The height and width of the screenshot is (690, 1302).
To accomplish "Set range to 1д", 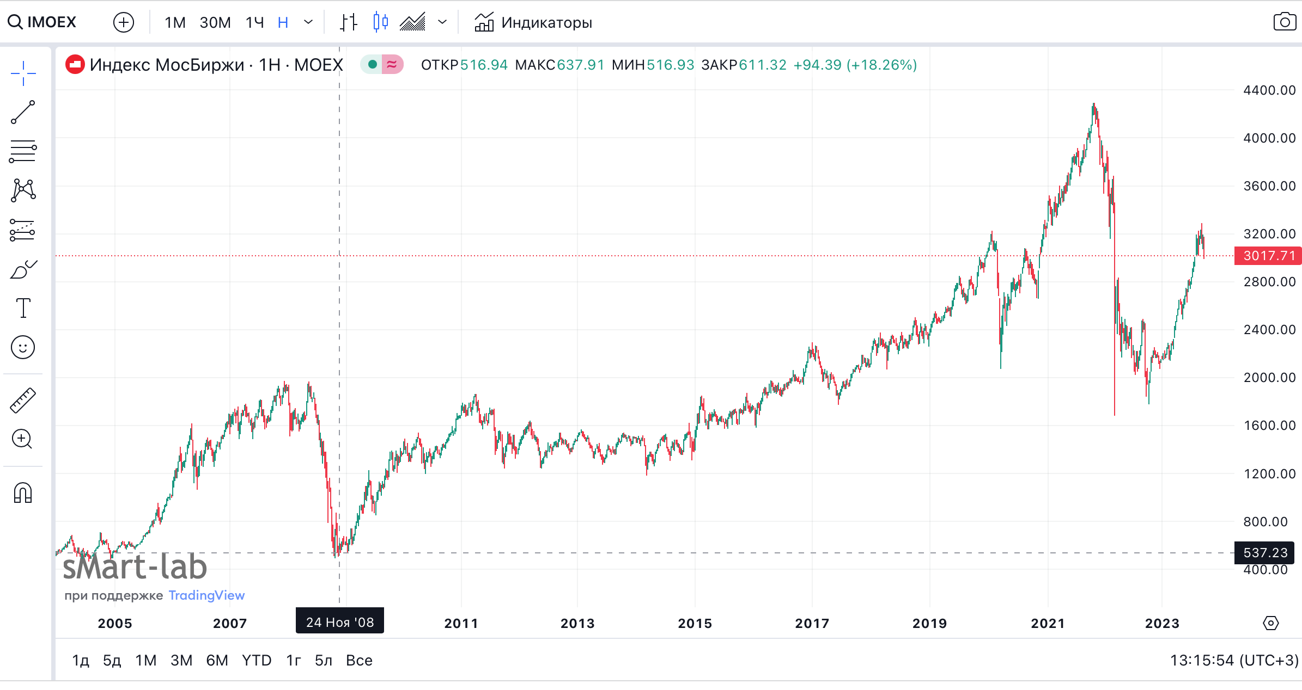I will click(81, 660).
